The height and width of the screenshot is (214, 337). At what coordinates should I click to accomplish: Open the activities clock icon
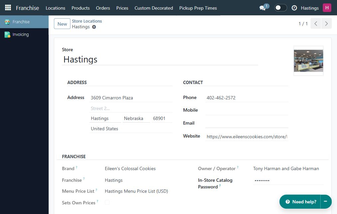point(294,8)
